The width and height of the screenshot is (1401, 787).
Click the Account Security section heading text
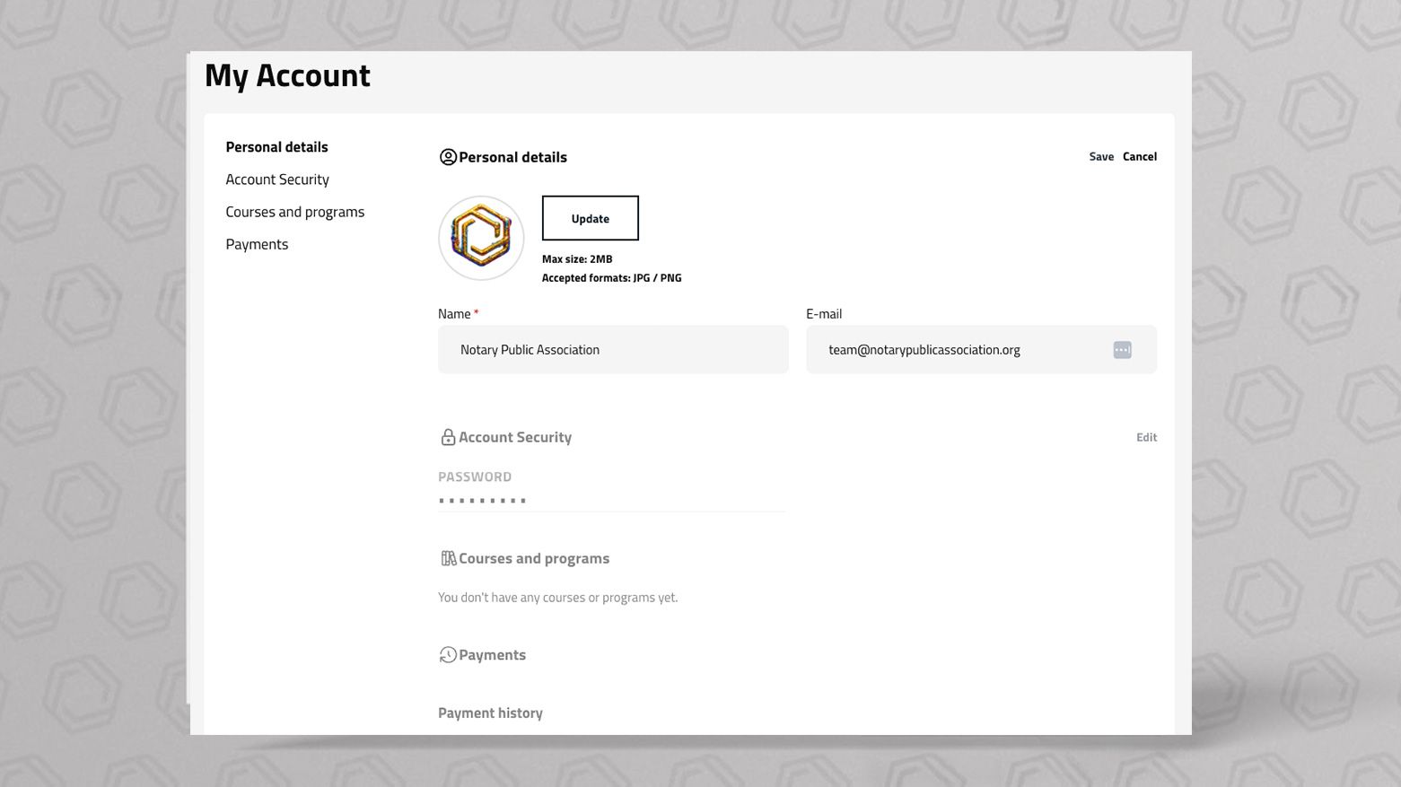coord(515,437)
